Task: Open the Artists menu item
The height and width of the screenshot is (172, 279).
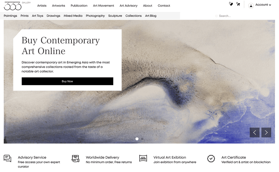Action: [x=42, y=6]
